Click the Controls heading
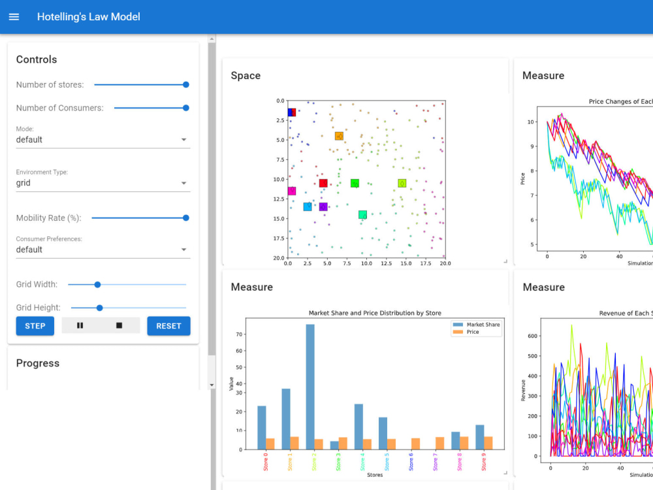This screenshot has height=490, width=653. point(37,59)
